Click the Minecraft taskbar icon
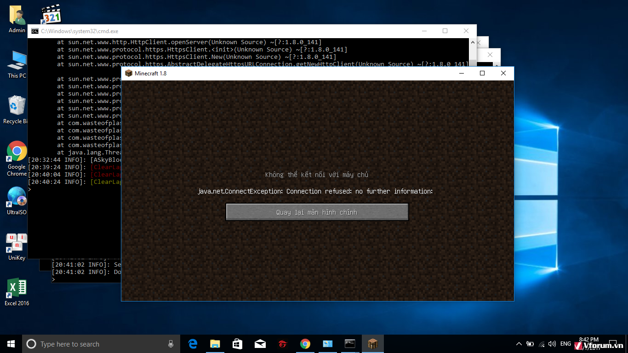The image size is (628, 353). click(x=372, y=344)
